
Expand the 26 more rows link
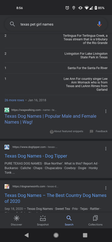[x=14, y=100]
